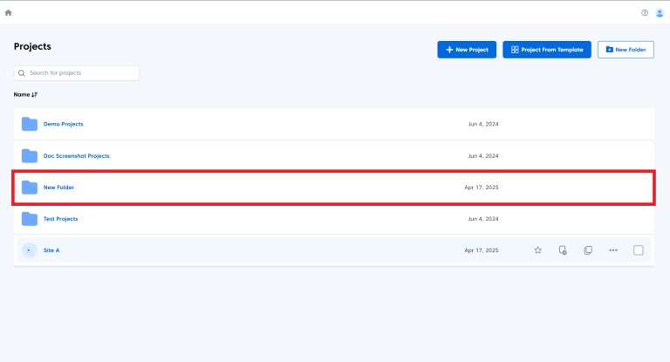
Task: Click the New Folder button at top
Action: (x=626, y=50)
